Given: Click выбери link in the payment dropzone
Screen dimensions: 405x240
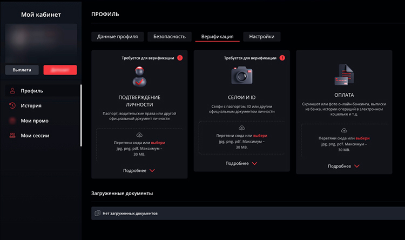Looking at the screenshot, I should [362, 138].
